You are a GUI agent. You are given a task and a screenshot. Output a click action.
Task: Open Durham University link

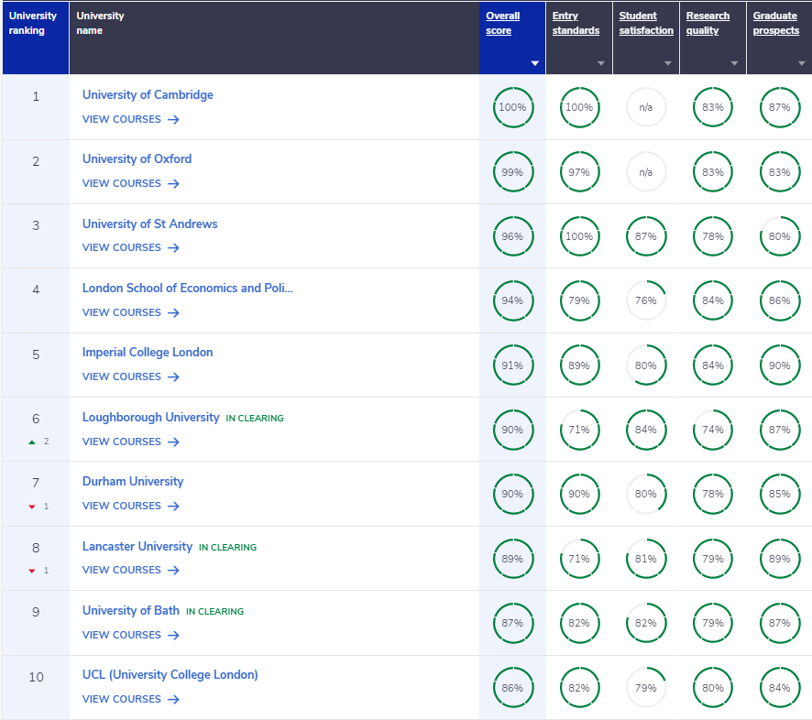coord(133,482)
